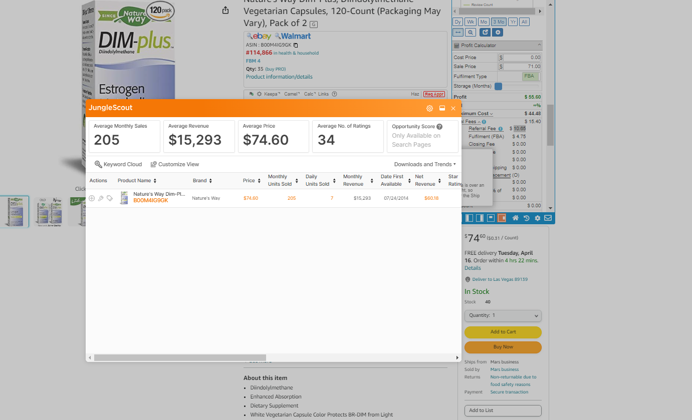Click envelope mail icon in blue toolbar
The width and height of the screenshot is (692, 420).
[x=548, y=218]
